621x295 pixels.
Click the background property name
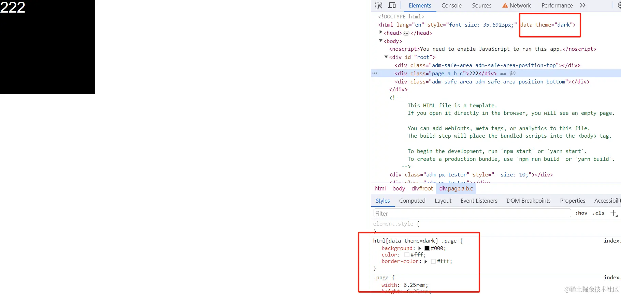[x=397, y=248]
